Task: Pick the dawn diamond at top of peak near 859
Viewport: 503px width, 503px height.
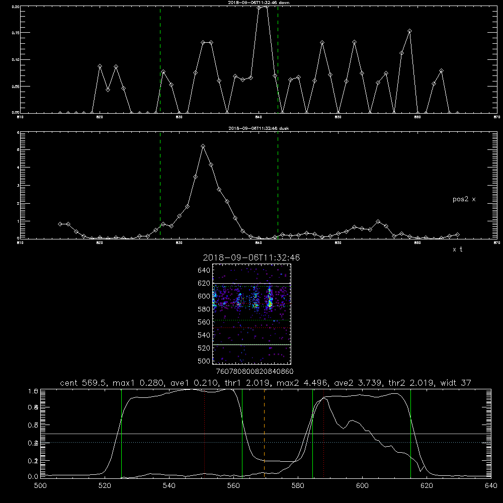Action: pos(409,31)
